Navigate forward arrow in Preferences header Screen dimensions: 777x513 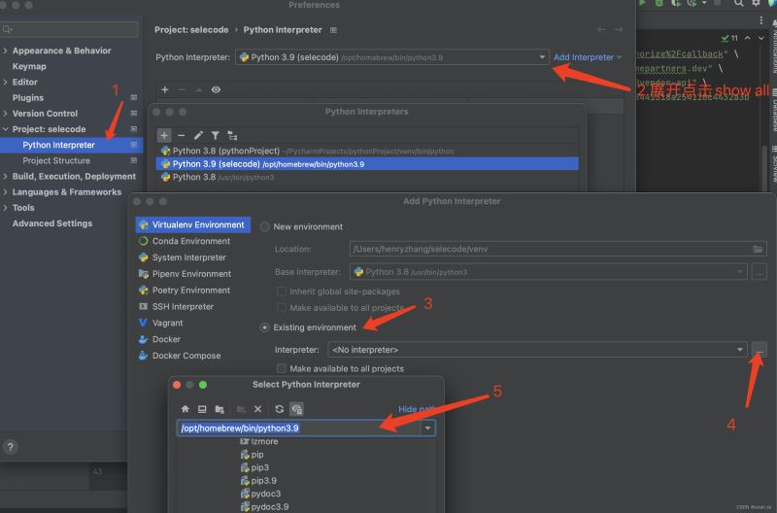(619, 30)
